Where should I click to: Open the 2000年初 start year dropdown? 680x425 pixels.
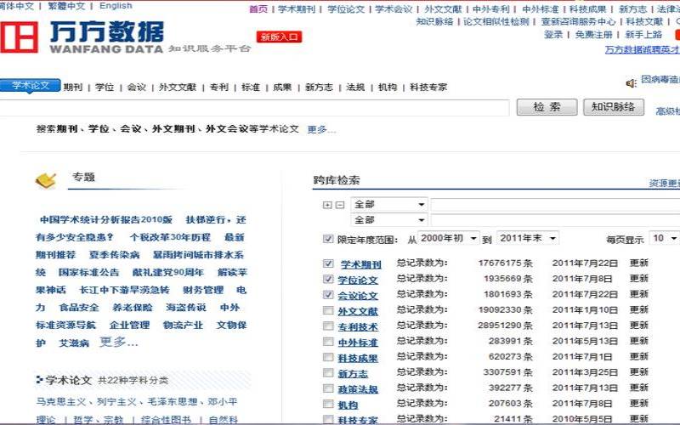[x=449, y=238]
